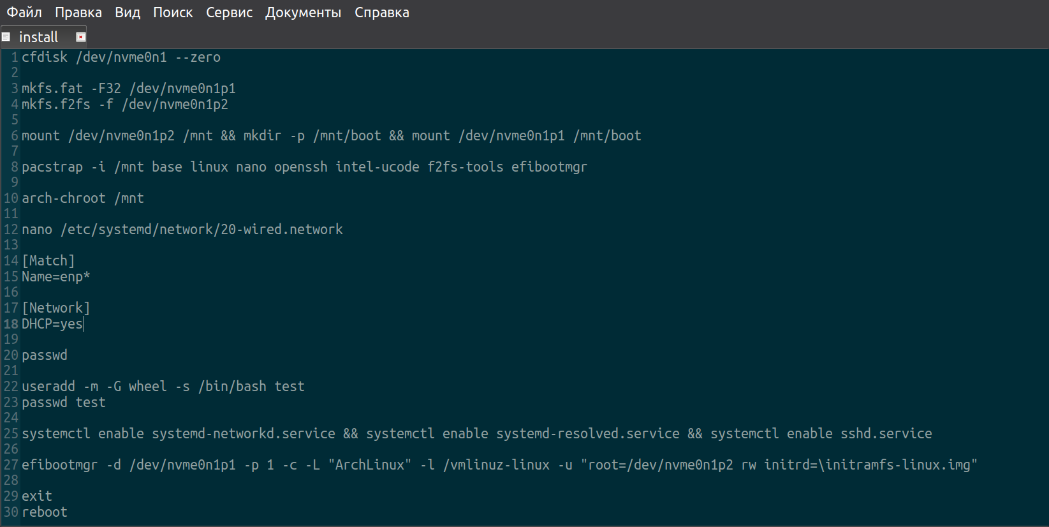Viewport: 1049px width, 527px height.
Task: Click the openssh package name
Action: click(x=301, y=167)
